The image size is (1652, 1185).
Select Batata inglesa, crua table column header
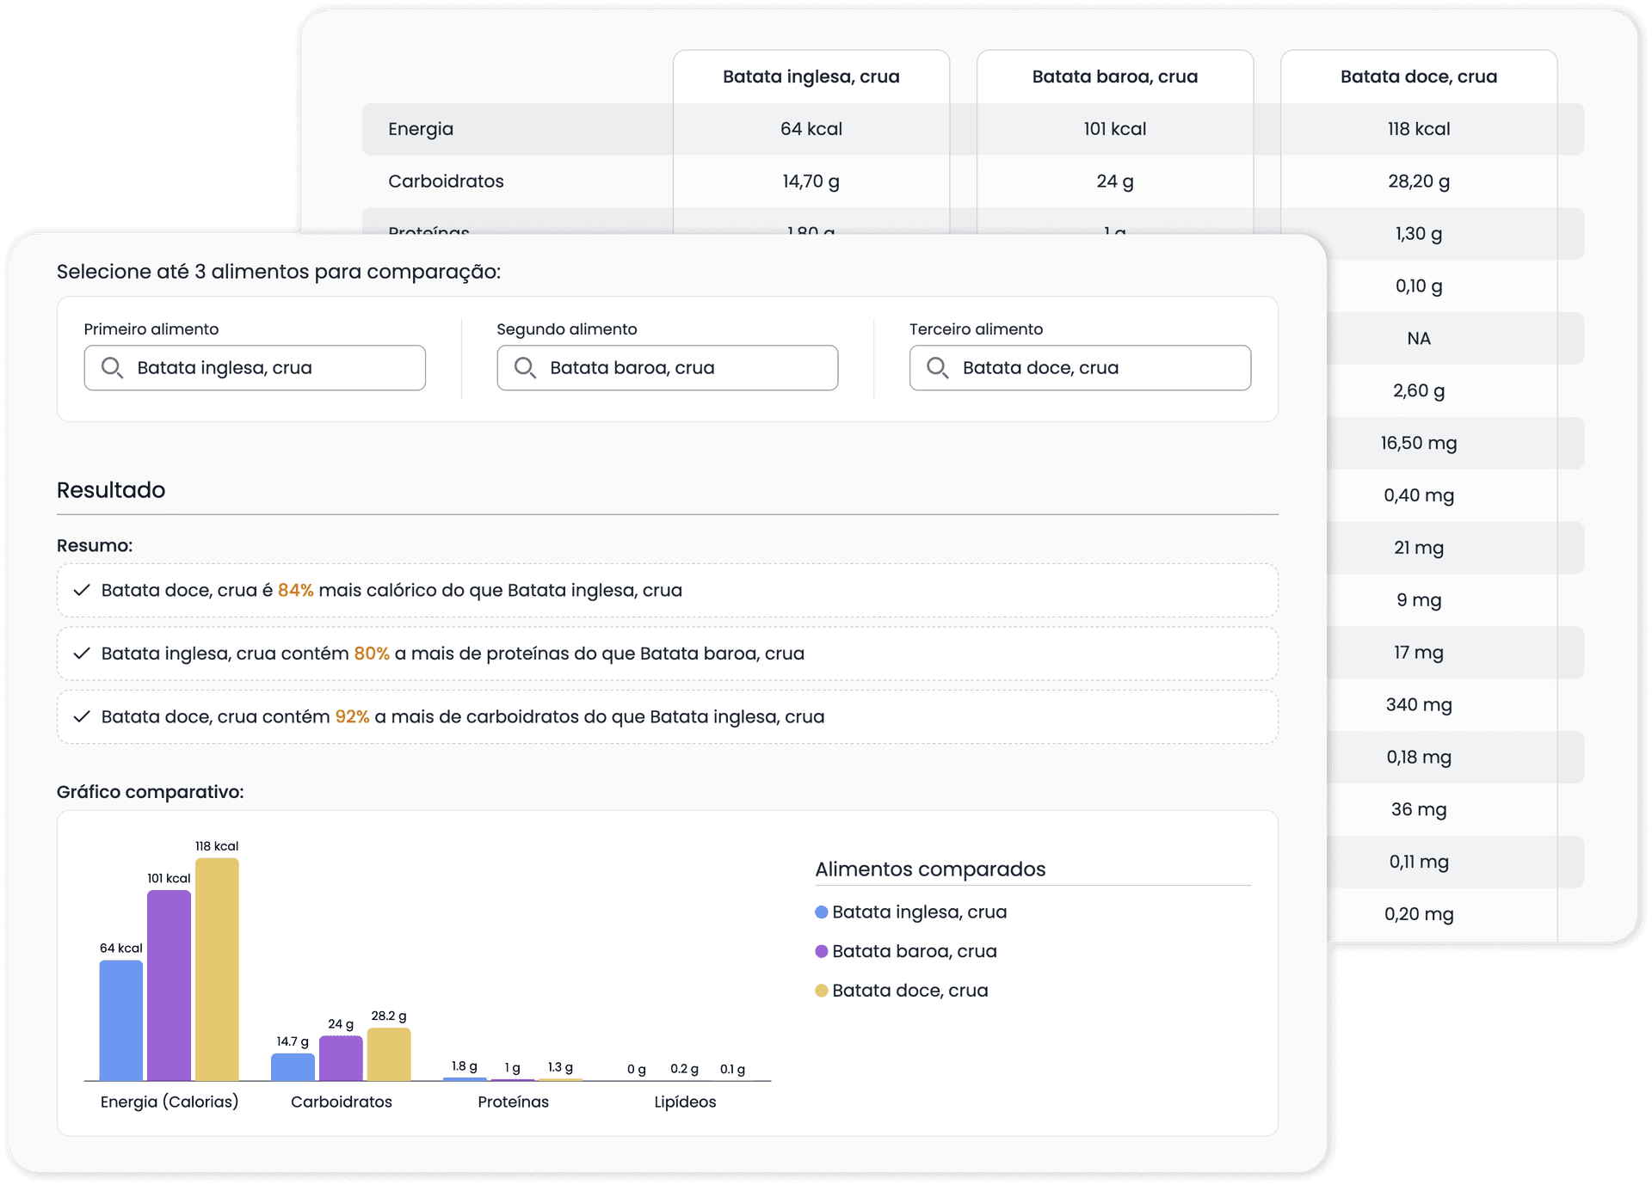pyautogui.click(x=811, y=77)
